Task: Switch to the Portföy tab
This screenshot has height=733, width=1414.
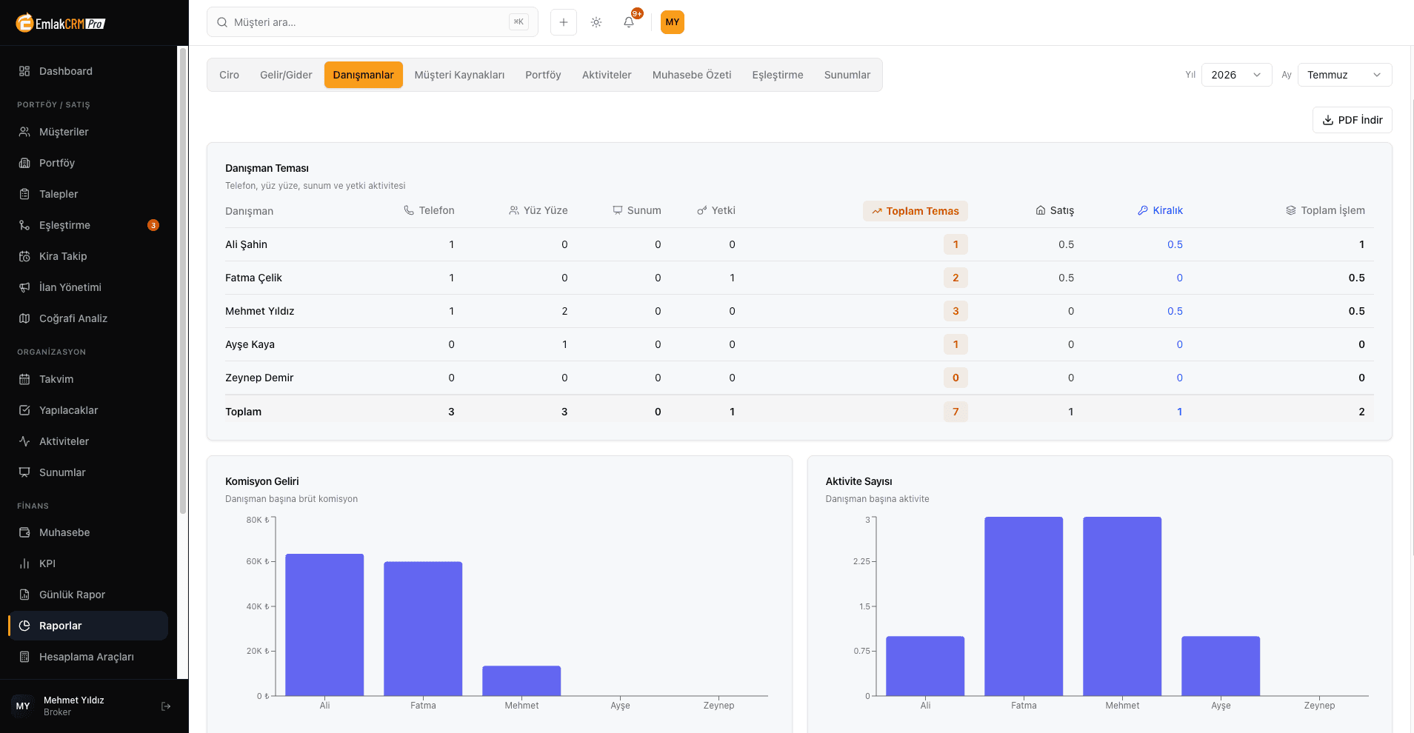Action: [543, 75]
